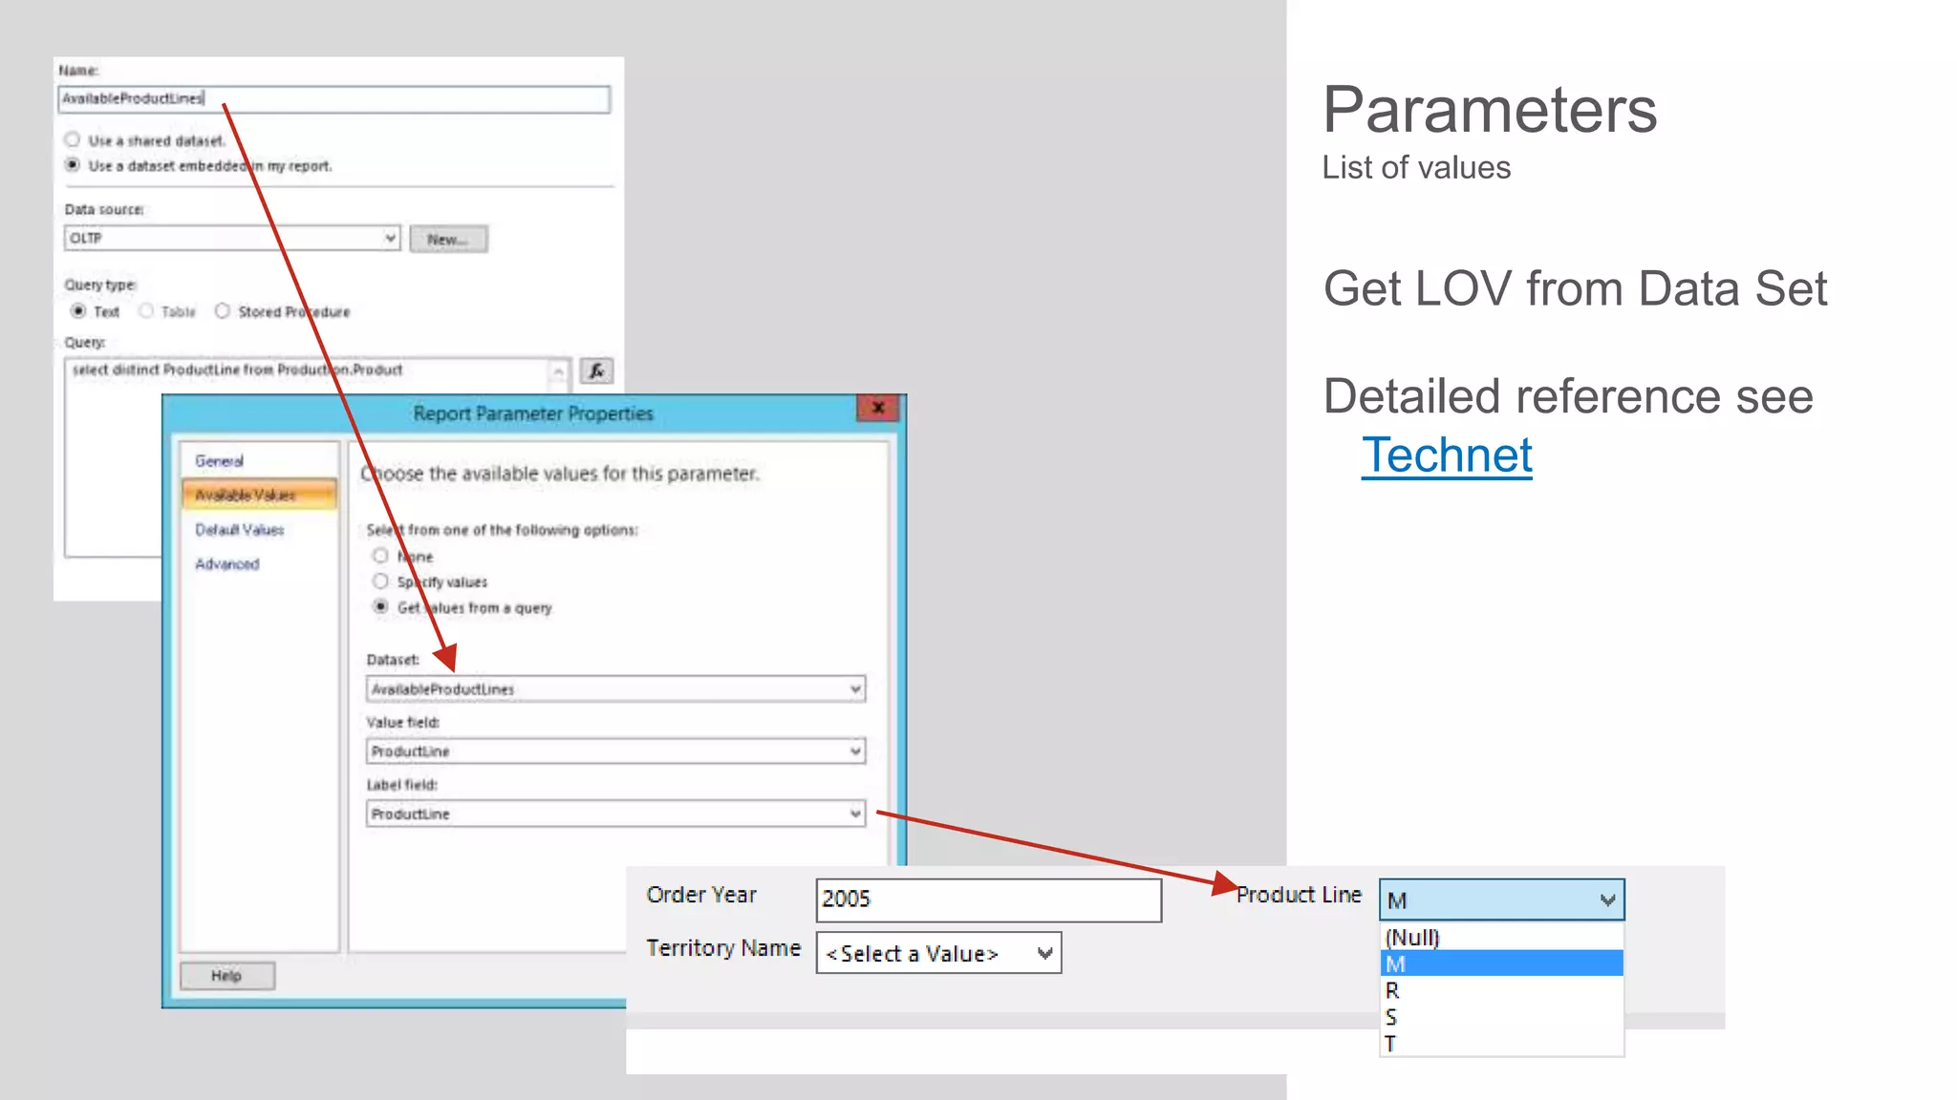Choose the Stored Procedure query type
Viewport: 1957px width, 1100px height.
(x=223, y=311)
